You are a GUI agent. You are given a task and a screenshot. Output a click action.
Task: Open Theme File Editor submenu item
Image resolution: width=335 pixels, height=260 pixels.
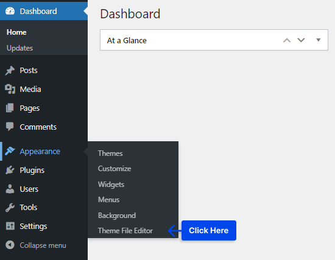pyautogui.click(x=125, y=231)
